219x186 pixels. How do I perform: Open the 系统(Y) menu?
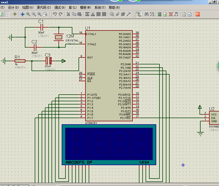(100, 7)
